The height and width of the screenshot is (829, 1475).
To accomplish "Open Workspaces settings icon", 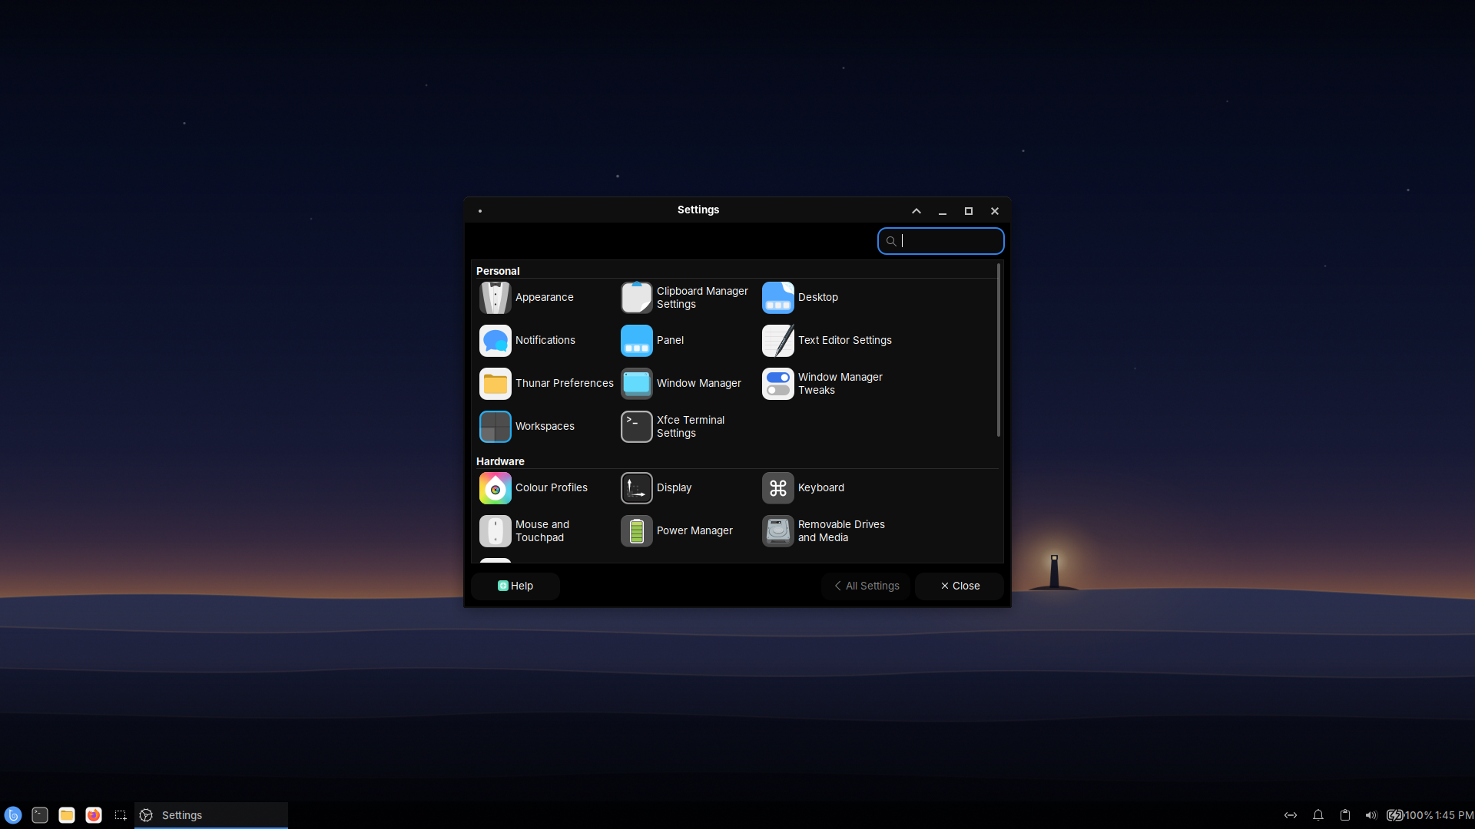I will coord(495,427).
